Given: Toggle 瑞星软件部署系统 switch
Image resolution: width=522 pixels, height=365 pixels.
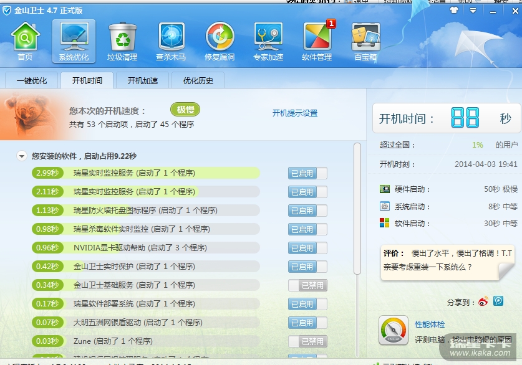Looking at the screenshot, I should click(x=307, y=304).
